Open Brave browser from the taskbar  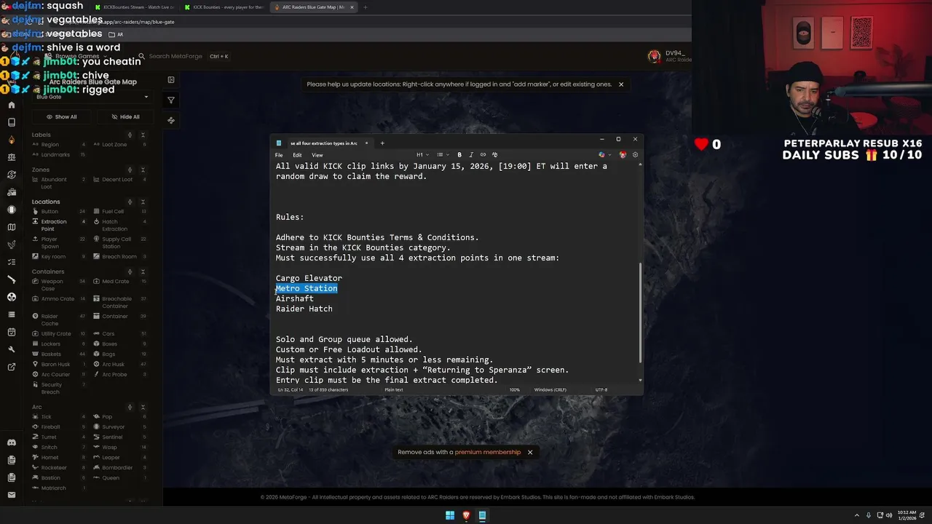(x=466, y=515)
